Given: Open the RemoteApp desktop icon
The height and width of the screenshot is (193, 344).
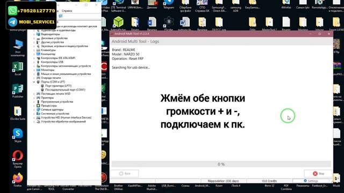Looking at the screenshot, I should (x=319, y=4).
